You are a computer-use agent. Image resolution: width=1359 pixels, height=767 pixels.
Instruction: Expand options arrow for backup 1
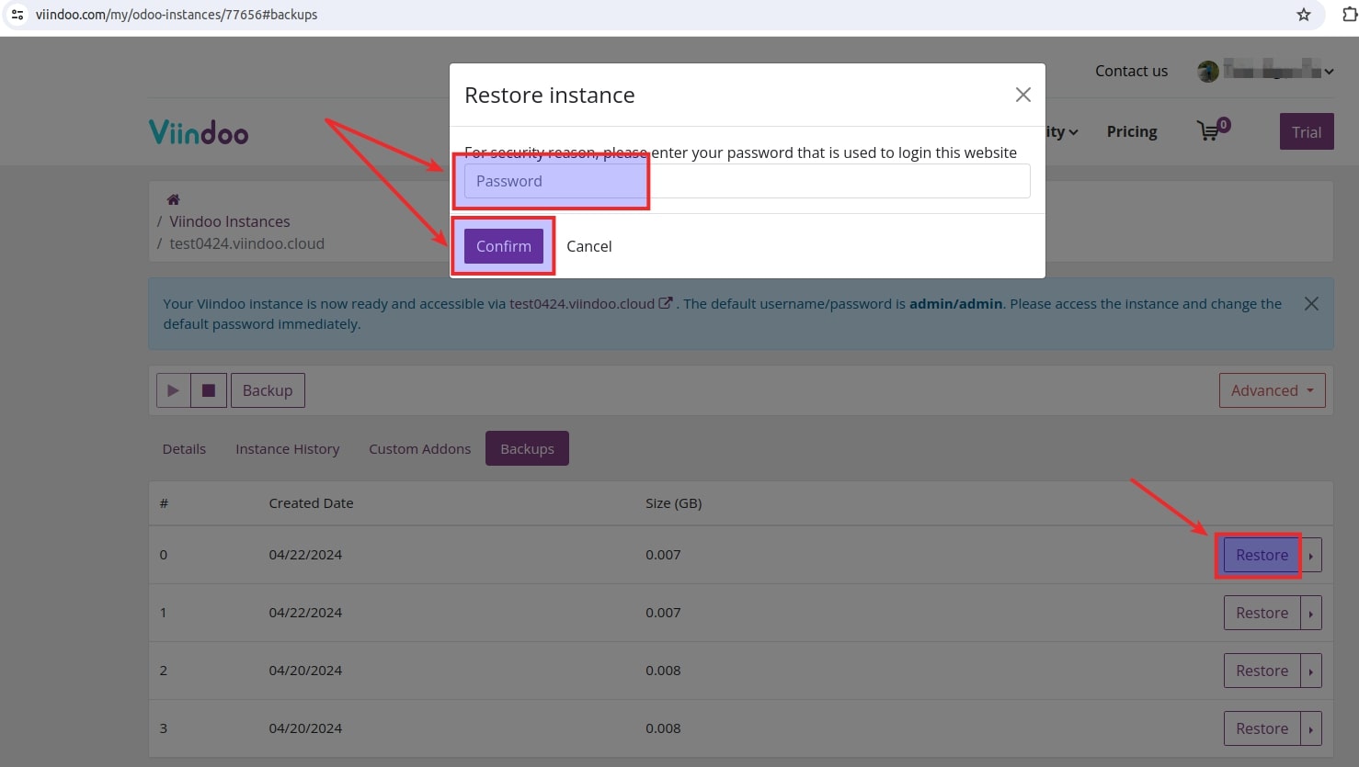coord(1311,613)
